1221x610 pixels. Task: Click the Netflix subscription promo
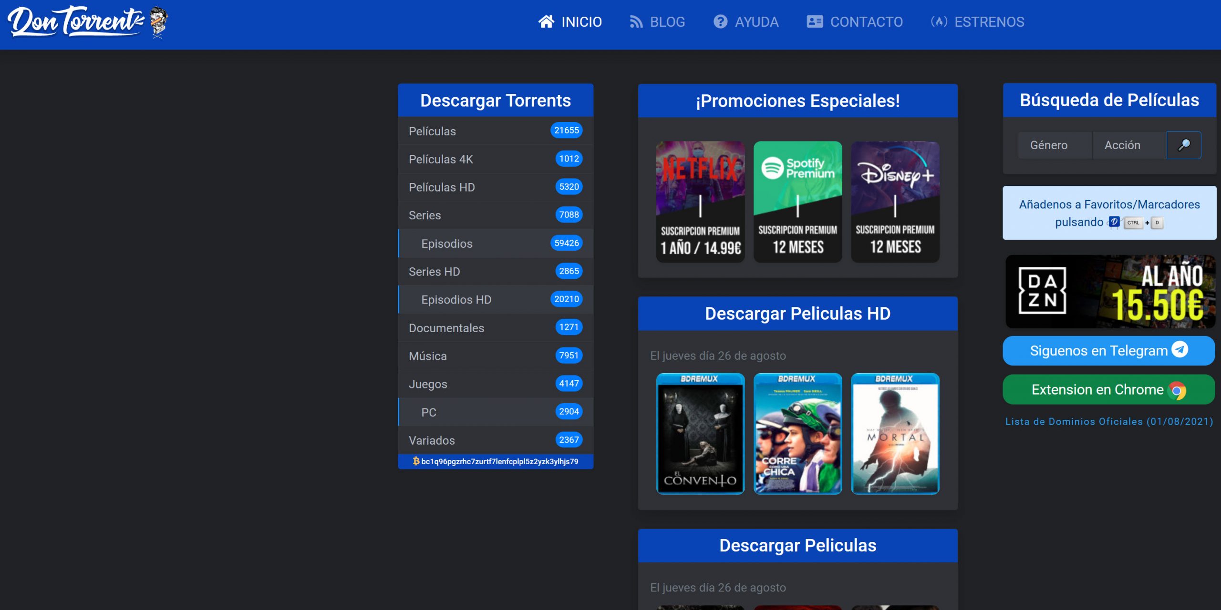point(700,202)
